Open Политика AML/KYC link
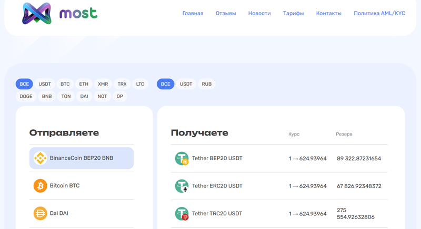The width and height of the screenshot is (421, 229). (379, 13)
